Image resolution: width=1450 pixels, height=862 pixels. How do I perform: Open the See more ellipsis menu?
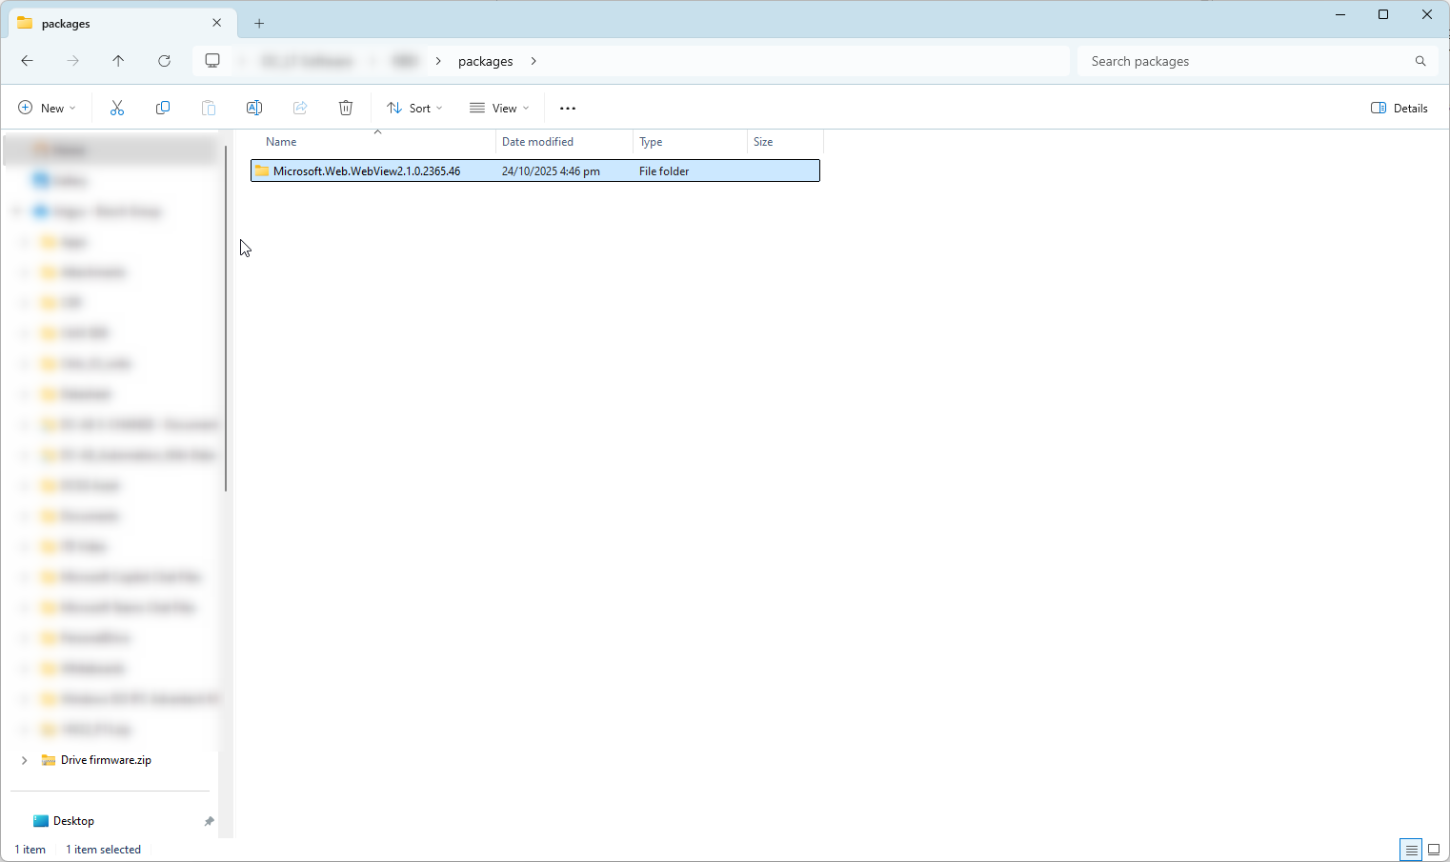point(568,109)
